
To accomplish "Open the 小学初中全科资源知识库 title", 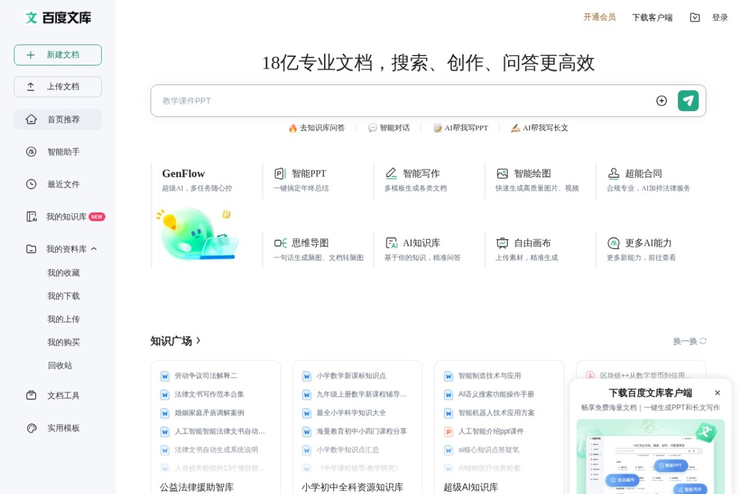I will pos(353,487).
